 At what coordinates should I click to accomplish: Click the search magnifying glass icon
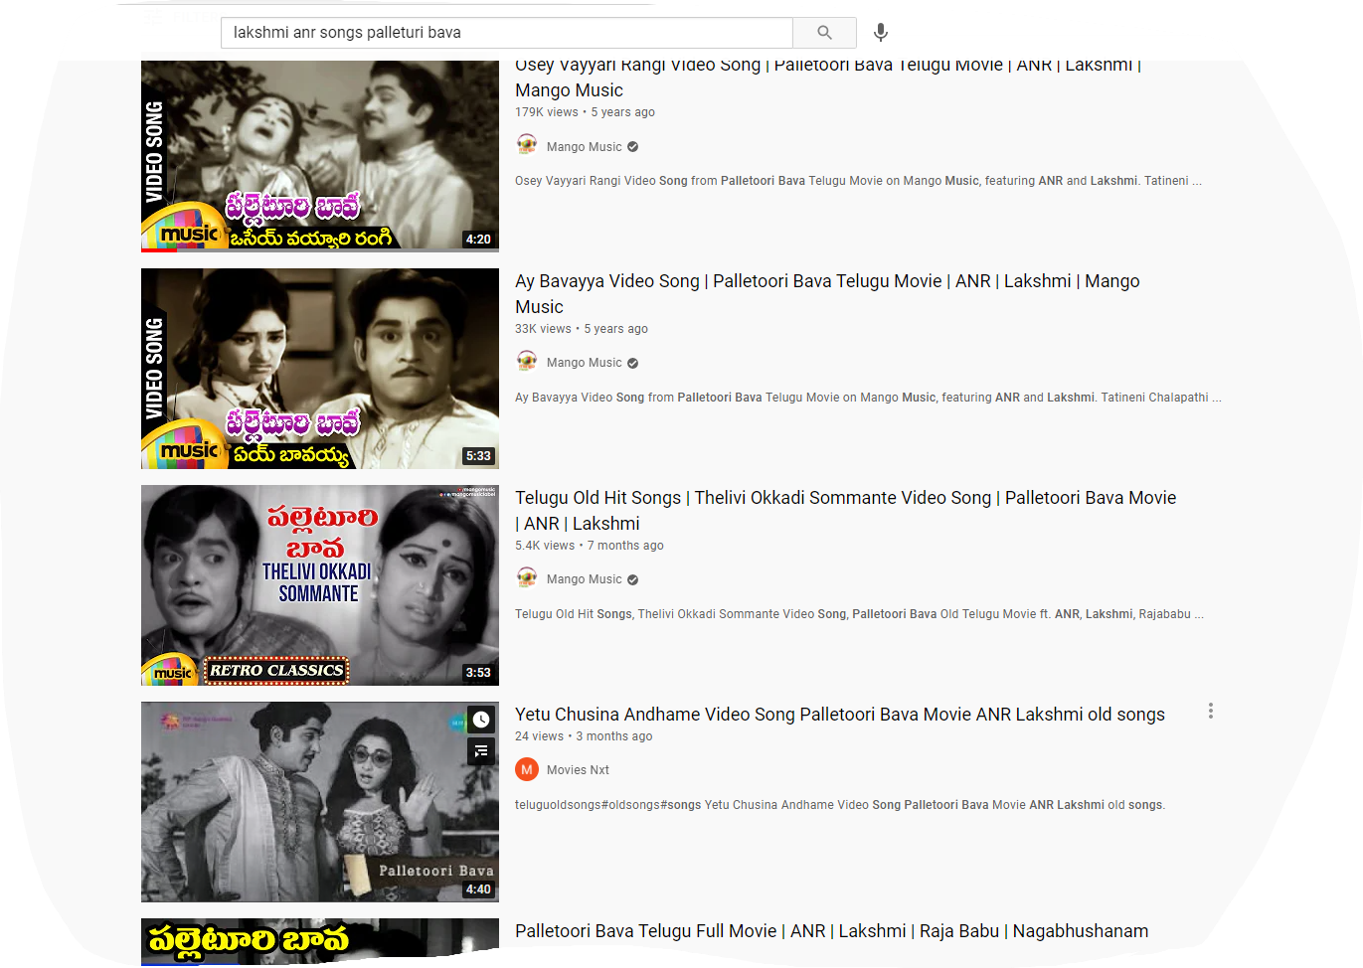[x=824, y=32]
